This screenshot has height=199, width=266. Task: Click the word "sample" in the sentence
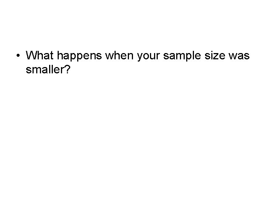pos(182,56)
